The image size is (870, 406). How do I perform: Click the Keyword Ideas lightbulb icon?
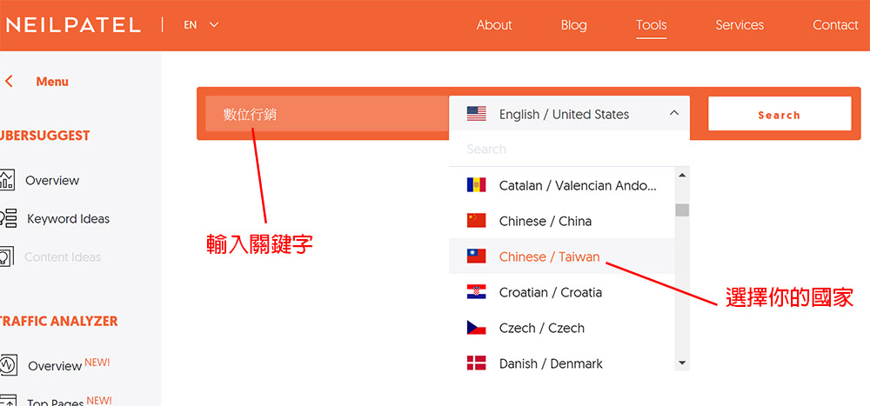9,218
